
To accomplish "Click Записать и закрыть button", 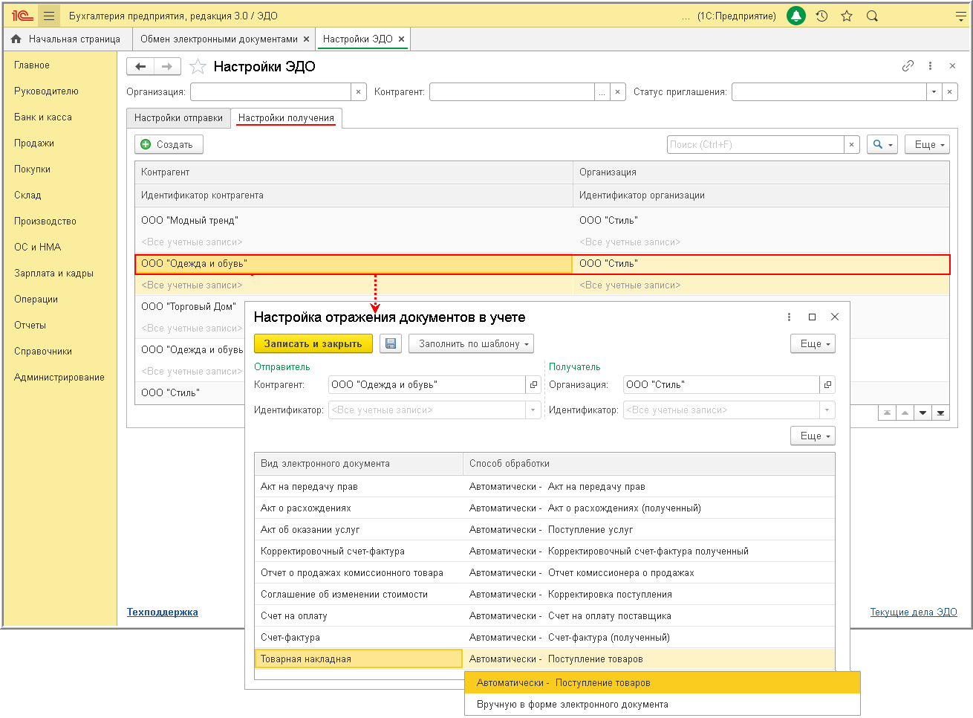I will tap(313, 343).
